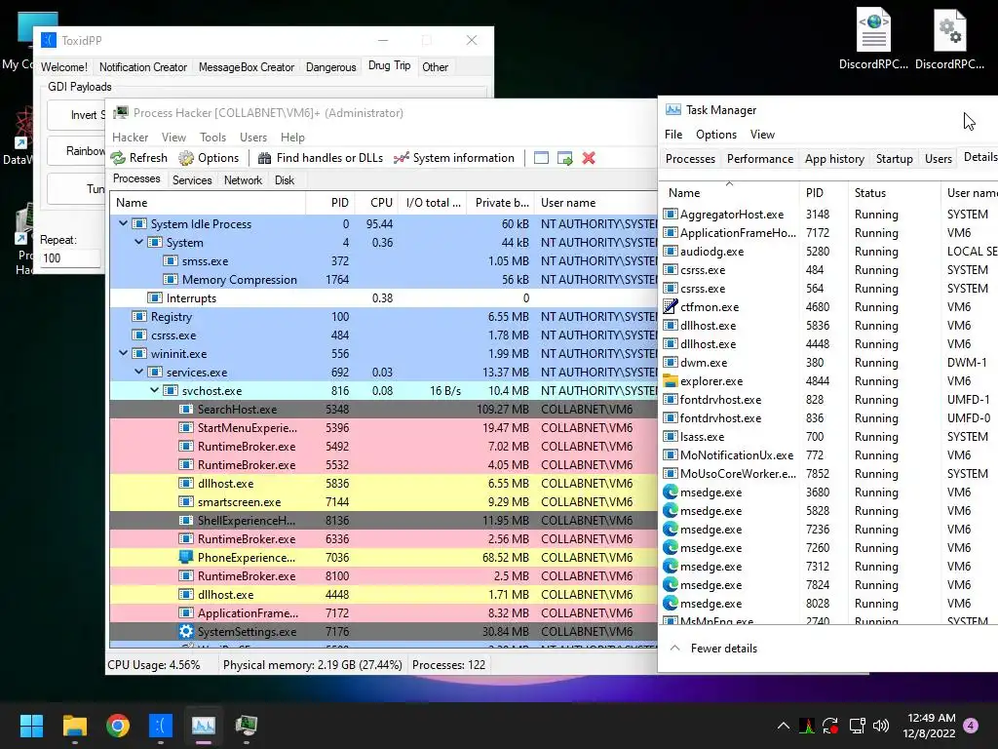This screenshot has height=749, width=998.
Task: Sort Task Manager by the PID column
Action: coord(824,193)
